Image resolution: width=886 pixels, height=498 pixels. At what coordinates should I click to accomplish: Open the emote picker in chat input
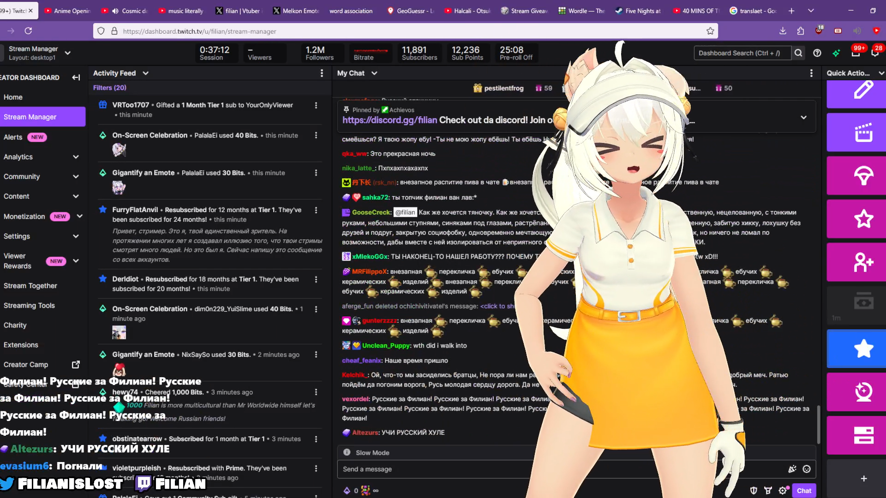[807, 469]
